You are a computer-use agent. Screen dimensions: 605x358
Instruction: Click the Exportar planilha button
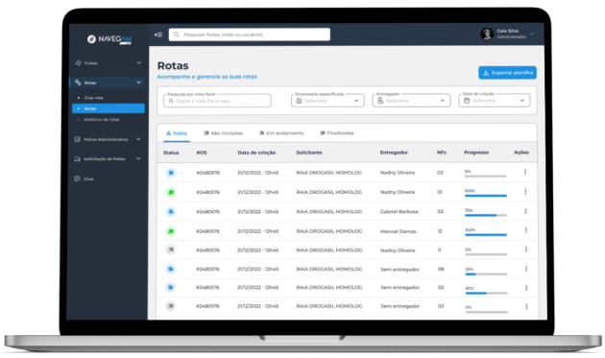(x=507, y=73)
